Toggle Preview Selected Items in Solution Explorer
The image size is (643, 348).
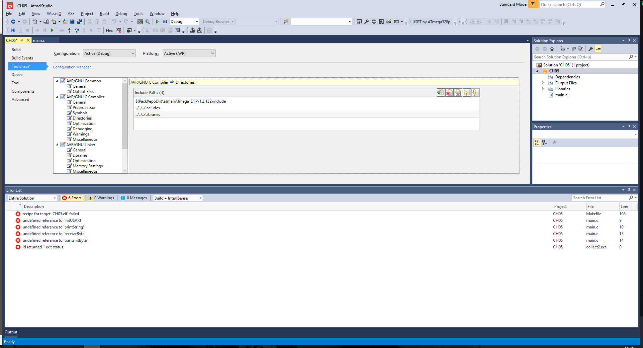(x=598, y=49)
